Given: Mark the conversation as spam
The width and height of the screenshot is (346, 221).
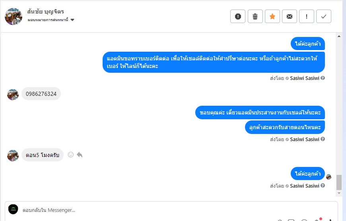Looking at the screenshot, I should [x=238, y=16].
